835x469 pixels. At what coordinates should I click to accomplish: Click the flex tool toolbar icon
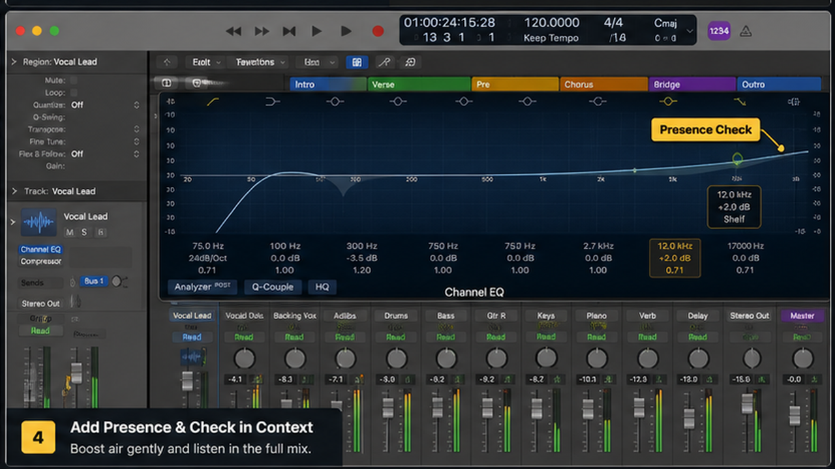tap(410, 63)
